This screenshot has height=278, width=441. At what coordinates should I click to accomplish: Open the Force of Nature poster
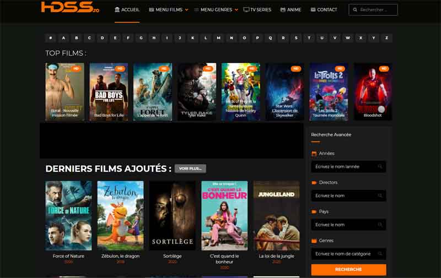[68, 215]
